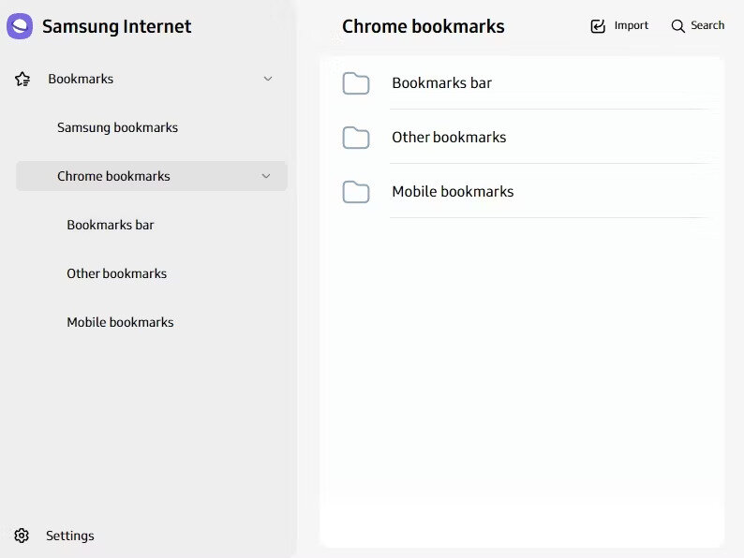Screen dimensions: 744x558
Task: Open the Other bookmarks folder icon
Action: [x=356, y=138]
